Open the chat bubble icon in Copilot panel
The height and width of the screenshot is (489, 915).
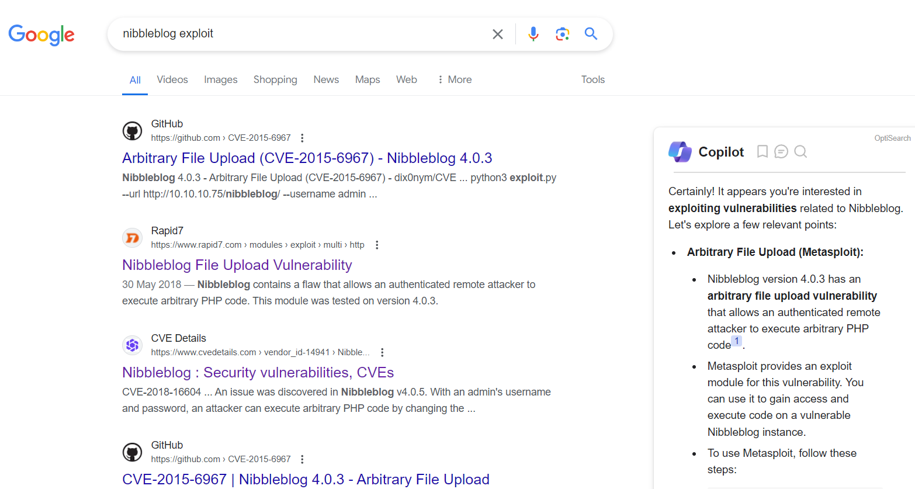pyautogui.click(x=781, y=152)
